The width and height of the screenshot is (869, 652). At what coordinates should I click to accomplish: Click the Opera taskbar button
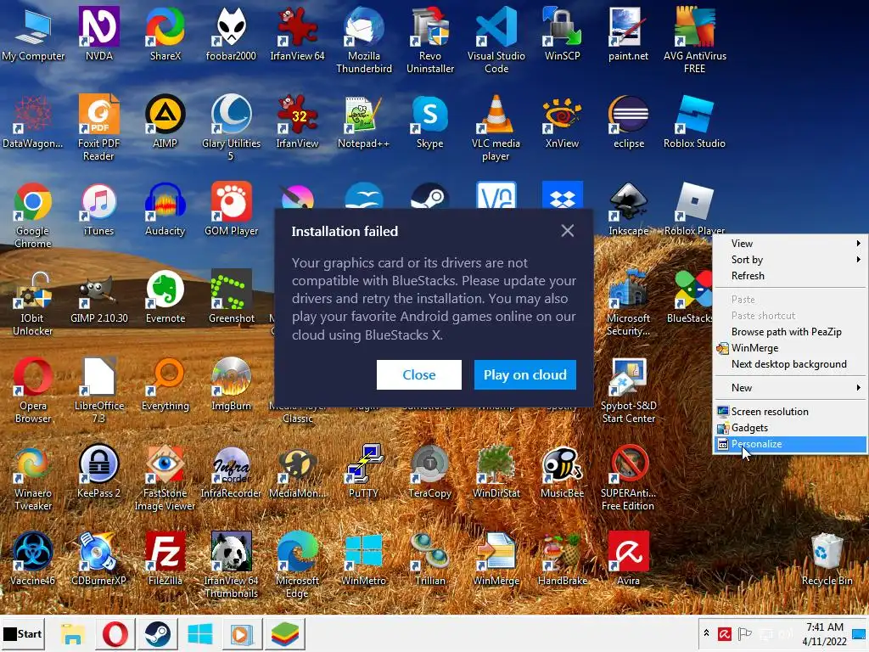coord(115,633)
